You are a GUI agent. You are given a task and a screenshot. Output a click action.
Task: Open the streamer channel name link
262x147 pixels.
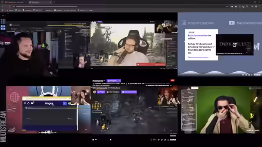coord(98,81)
